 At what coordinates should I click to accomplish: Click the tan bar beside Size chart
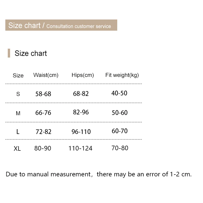(9, 53)
